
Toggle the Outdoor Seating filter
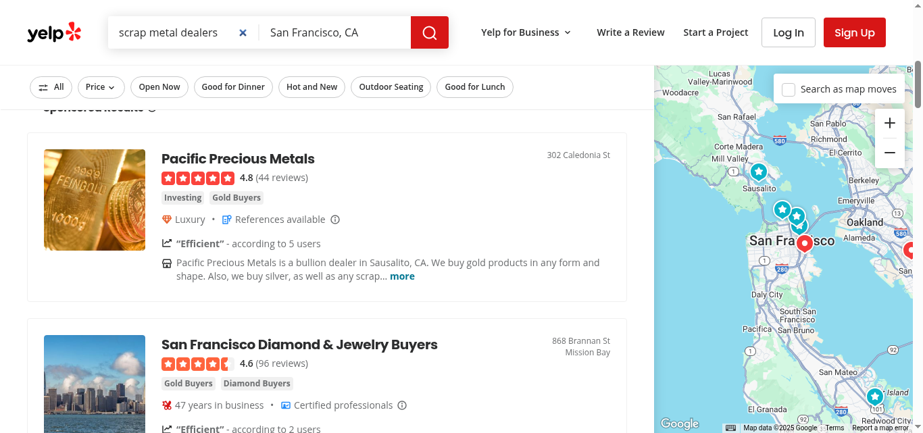point(391,87)
